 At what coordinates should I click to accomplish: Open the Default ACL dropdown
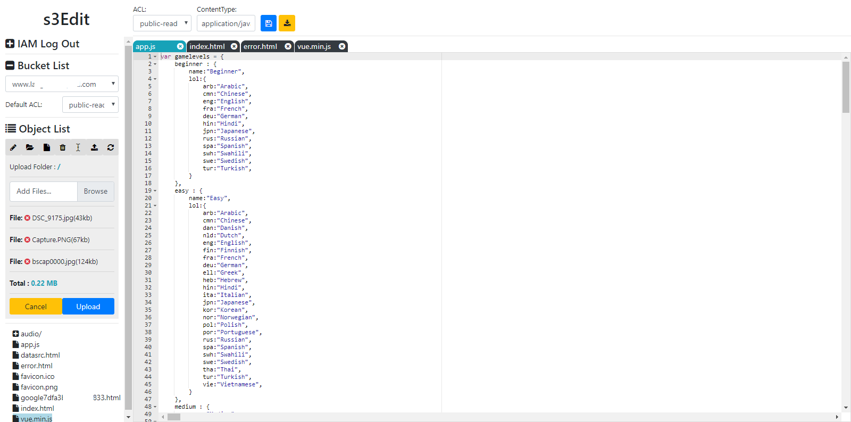pos(90,105)
